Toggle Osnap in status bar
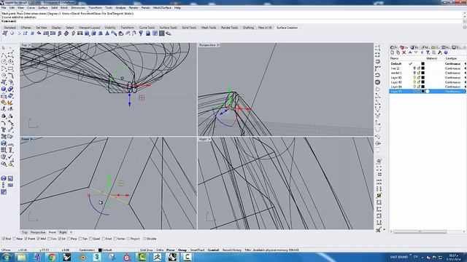The image size is (467, 262). [182, 250]
